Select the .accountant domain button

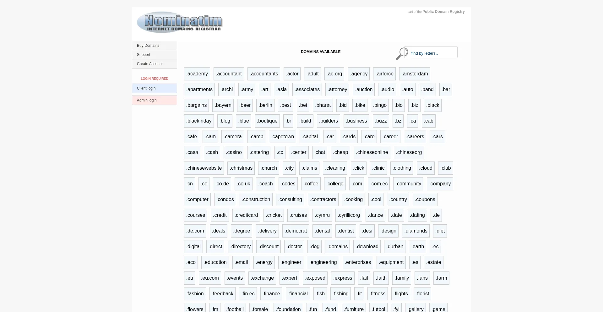coord(229,74)
